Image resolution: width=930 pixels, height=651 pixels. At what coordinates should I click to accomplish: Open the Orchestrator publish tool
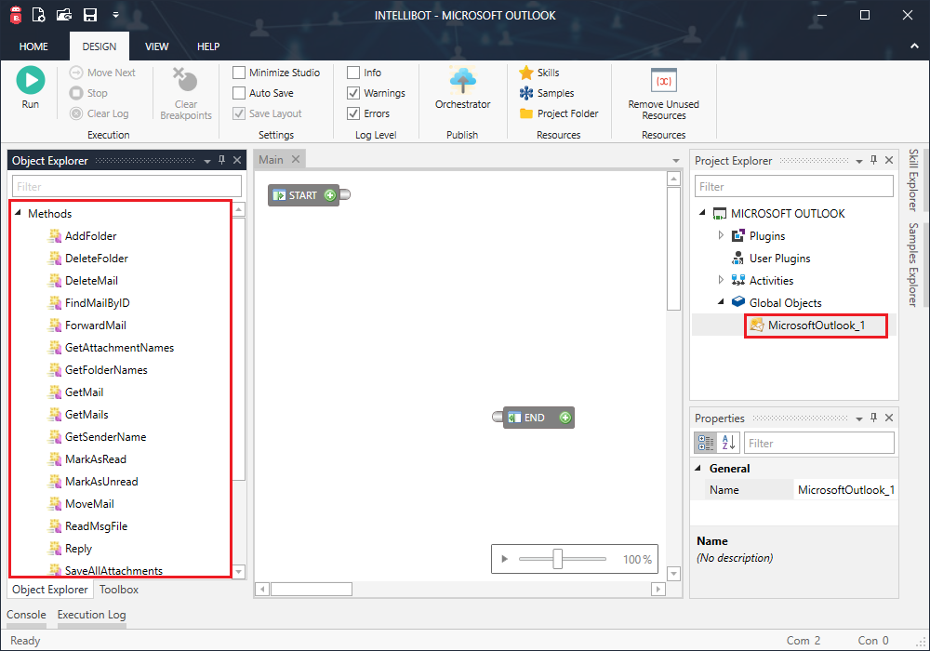pyautogui.click(x=462, y=90)
